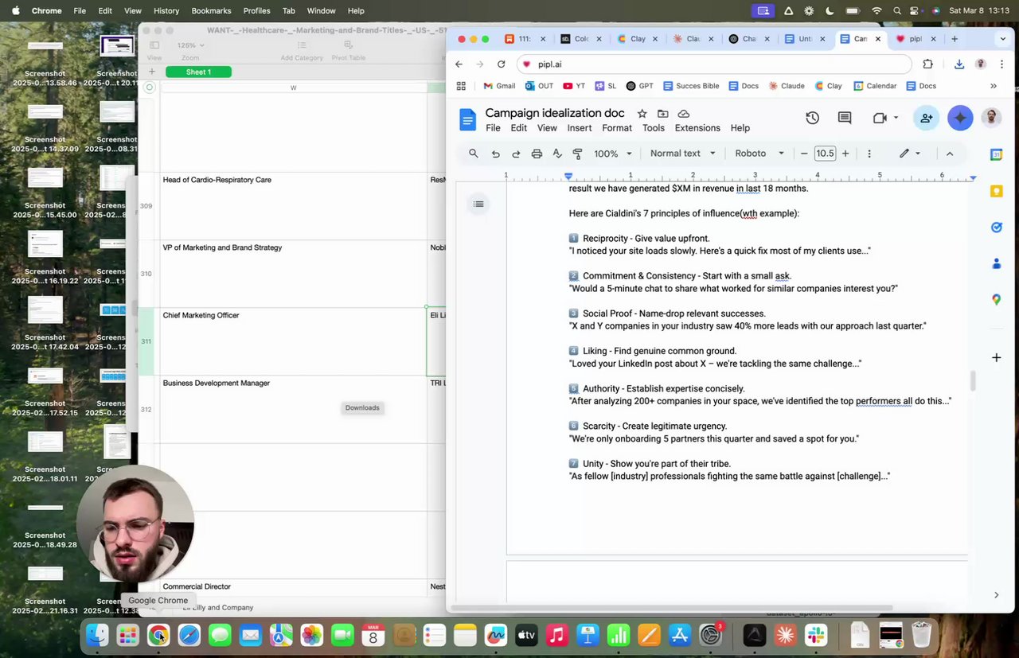Screen dimensions: 1019x658
Task: Increase the font size
Action: pyautogui.click(x=845, y=154)
